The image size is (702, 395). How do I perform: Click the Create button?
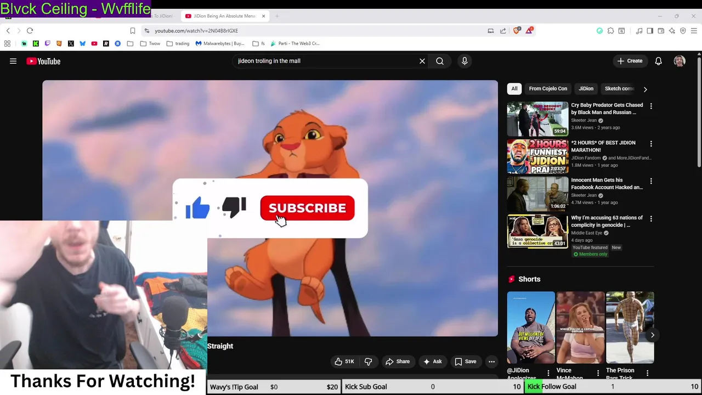(630, 61)
